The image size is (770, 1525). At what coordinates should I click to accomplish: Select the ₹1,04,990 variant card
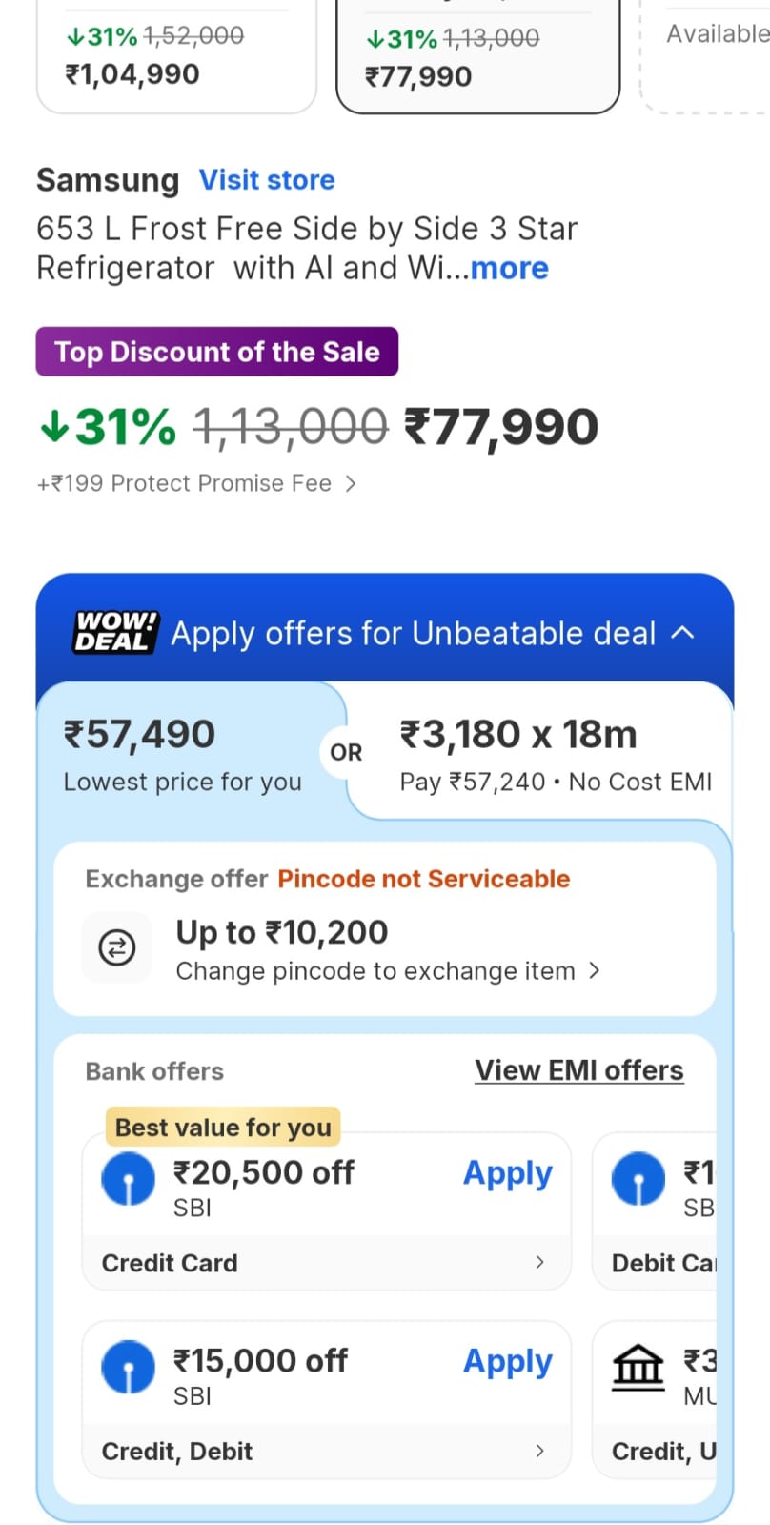pyautogui.click(x=175, y=57)
